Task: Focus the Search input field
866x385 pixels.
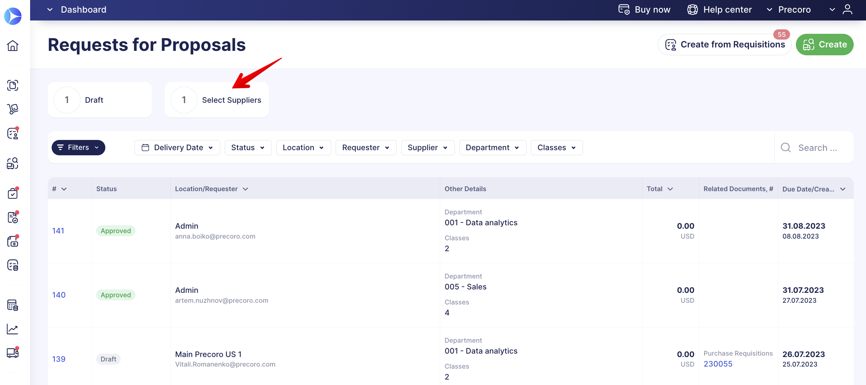Action: (x=818, y=147)
